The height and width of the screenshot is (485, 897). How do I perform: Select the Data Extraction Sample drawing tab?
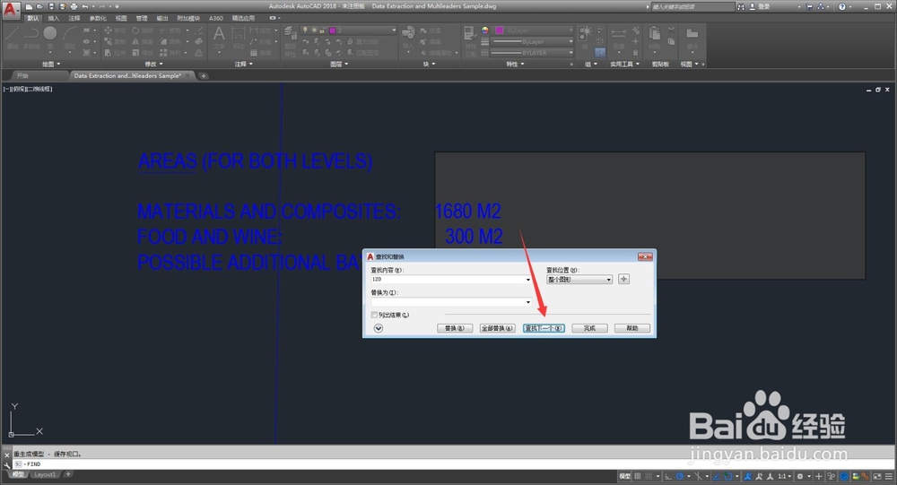tap(132, 75)
